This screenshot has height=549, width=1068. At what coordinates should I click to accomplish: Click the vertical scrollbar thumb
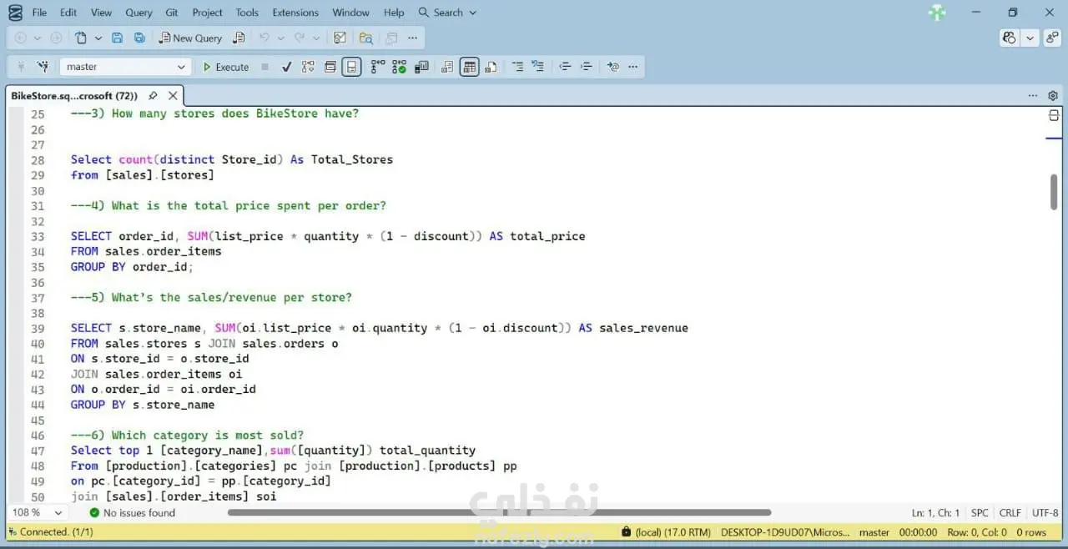point(1054,192)
